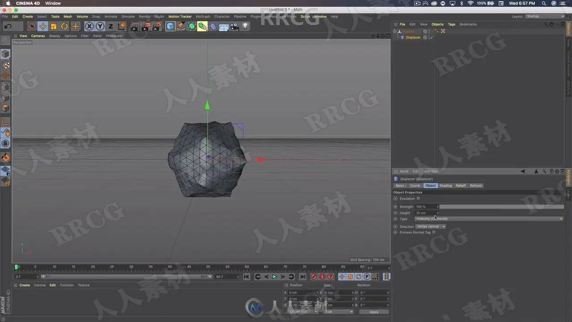The height and width of the screenshot is (322, 572).
Task: Go to the start of the animation
Action: pos(246,277)
